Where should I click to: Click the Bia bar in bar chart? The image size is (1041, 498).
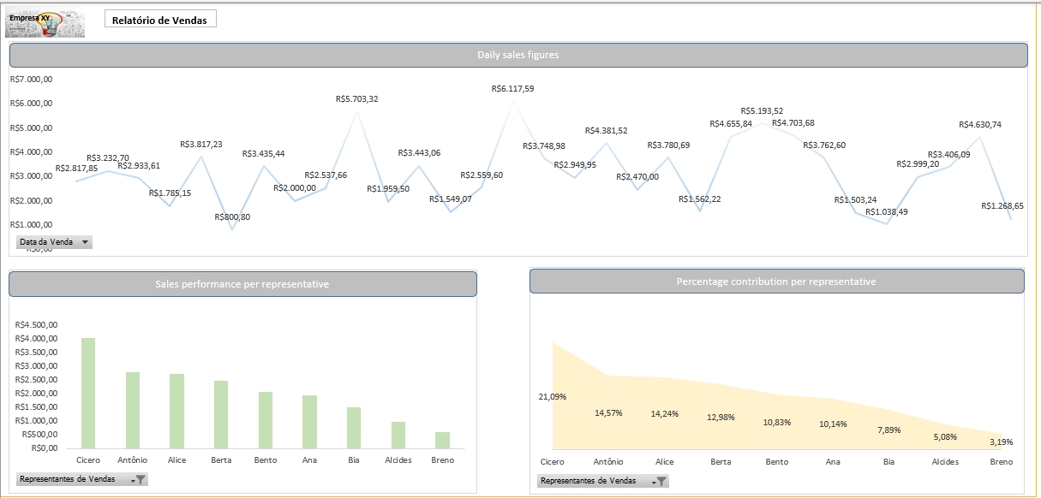354,427
